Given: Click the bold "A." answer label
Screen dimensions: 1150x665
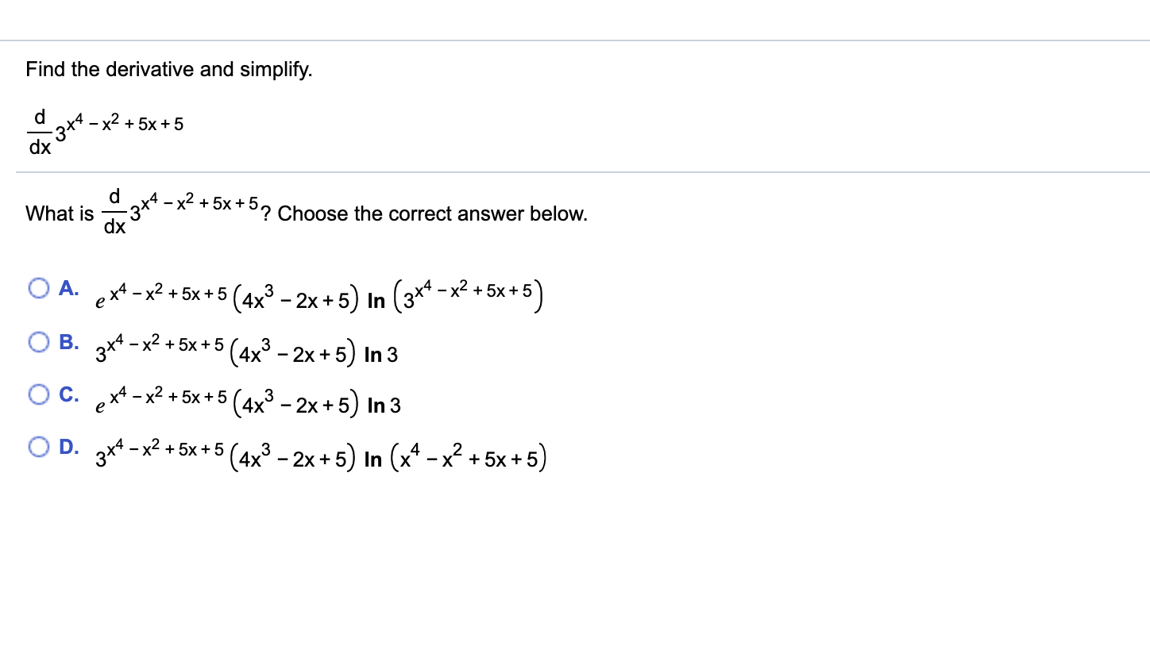Looking at the screenshot, I should click(69, 287).
